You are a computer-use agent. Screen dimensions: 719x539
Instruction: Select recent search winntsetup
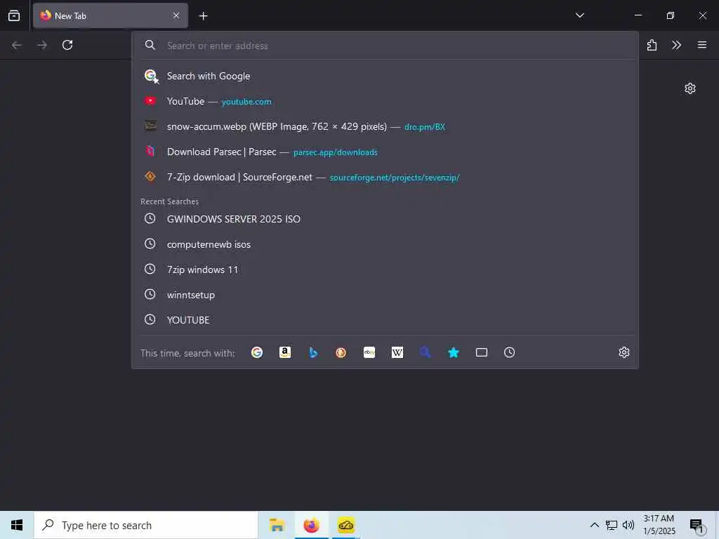pos(385,295)
